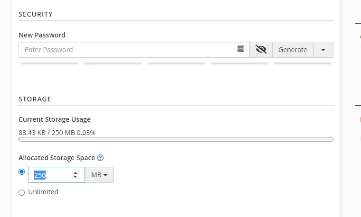Viewport: 361px width, 217px height.
Task: Open the MB unit dropdown
Action: click(x=99, y=175)
